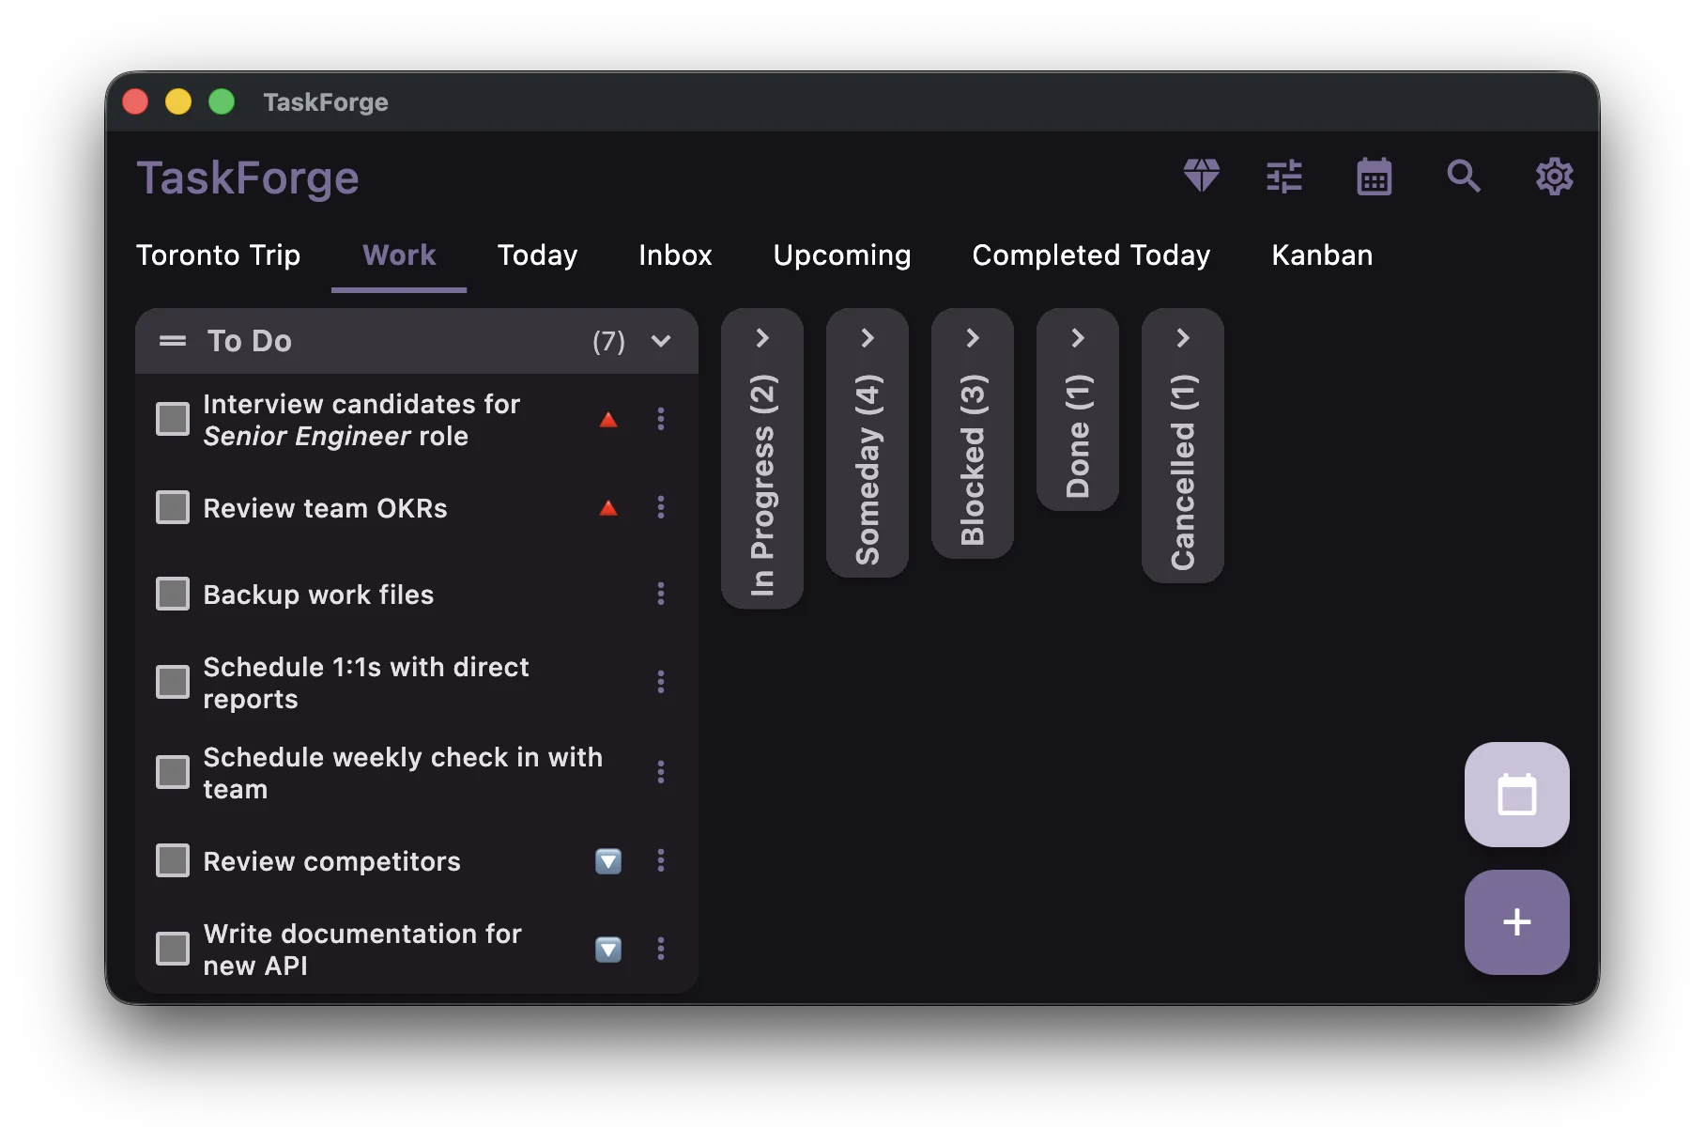Check the Review competitors checkbox
Image resolution: width=1705 pixels, height=1144 pixels.
click(173, 860)
